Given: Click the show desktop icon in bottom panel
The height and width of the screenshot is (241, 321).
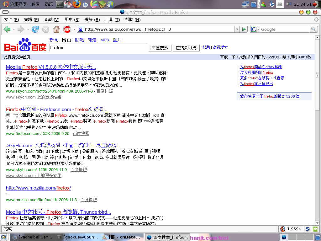Looking at the screenshot, I should click(3, 237).
